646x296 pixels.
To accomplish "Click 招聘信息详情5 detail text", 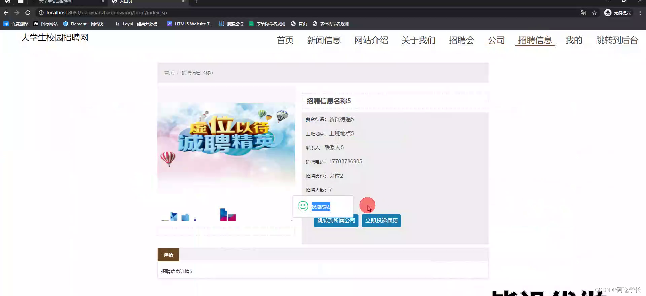I will point(177,271).
